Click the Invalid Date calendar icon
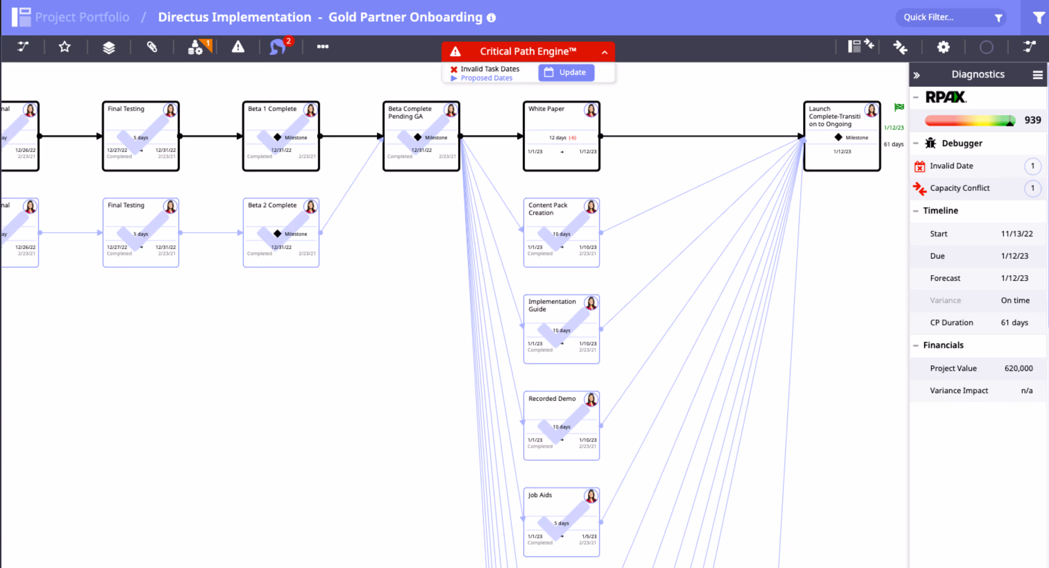Image resolution: width=1049 pixels, height=568 pixels. pos(920,166)
